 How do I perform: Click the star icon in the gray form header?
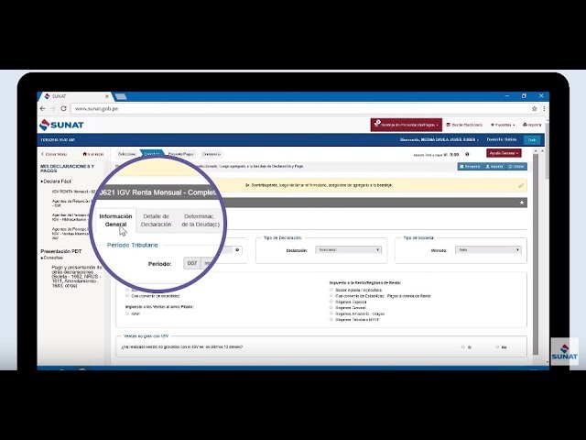pos(522,203)
